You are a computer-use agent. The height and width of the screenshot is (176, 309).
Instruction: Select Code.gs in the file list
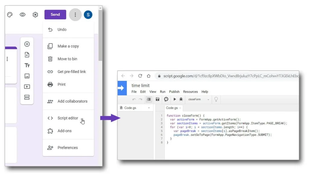(x=130, y=108)
